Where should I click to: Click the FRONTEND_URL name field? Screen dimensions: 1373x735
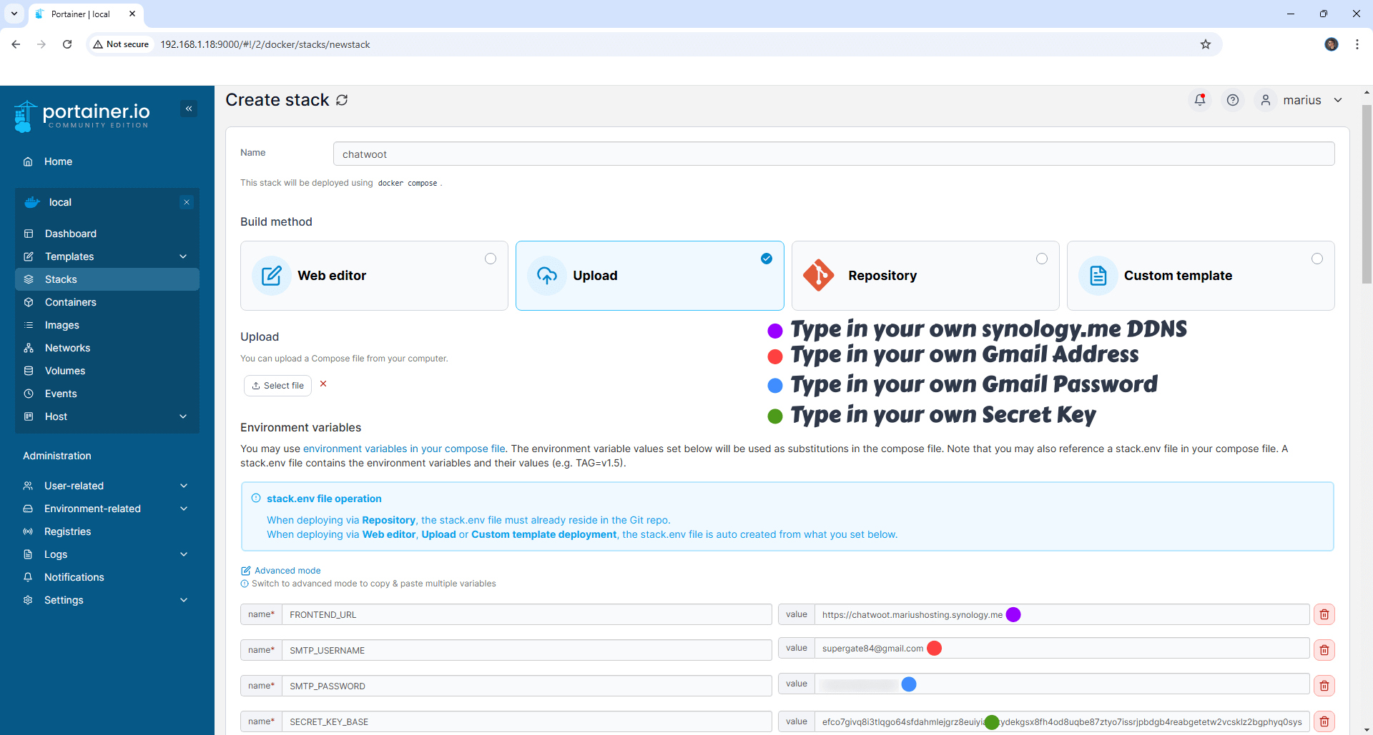click(527, 614)
